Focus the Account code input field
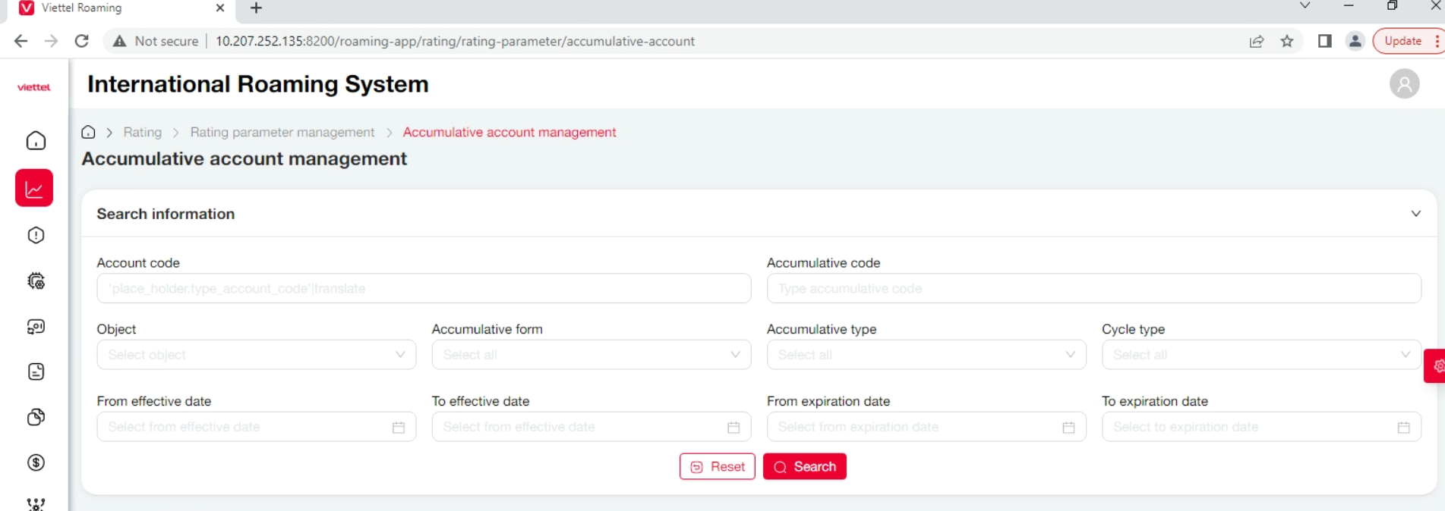Viewport: 1445px width, 511px height. (424, 289)
